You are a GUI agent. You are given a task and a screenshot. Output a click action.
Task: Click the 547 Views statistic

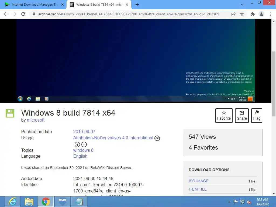(x=202, y=137)
